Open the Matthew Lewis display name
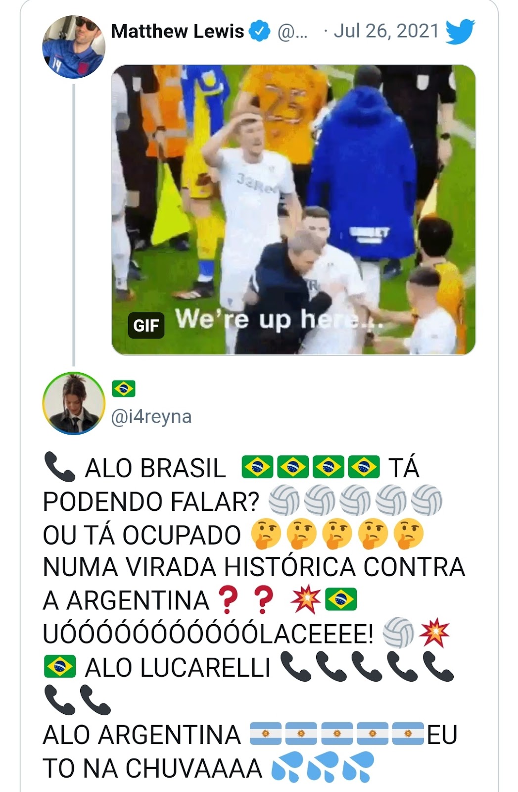The height and width of the screenshot is (792, 518). tap(178, 31)
